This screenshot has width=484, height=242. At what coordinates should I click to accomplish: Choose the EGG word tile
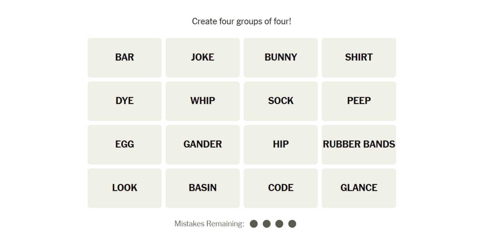click(x=124, y=144)
